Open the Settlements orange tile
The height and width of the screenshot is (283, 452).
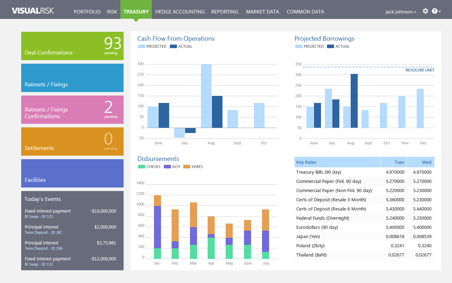point(72,141)
